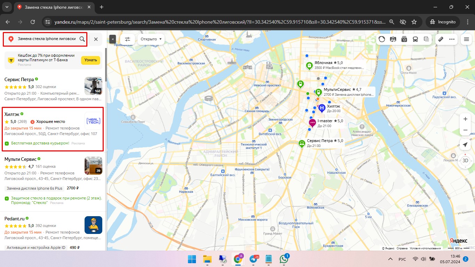Close the 'Замена стекла Iphone' browser tab
Viewport: 475px width, 267px height.
click(89, 7)
